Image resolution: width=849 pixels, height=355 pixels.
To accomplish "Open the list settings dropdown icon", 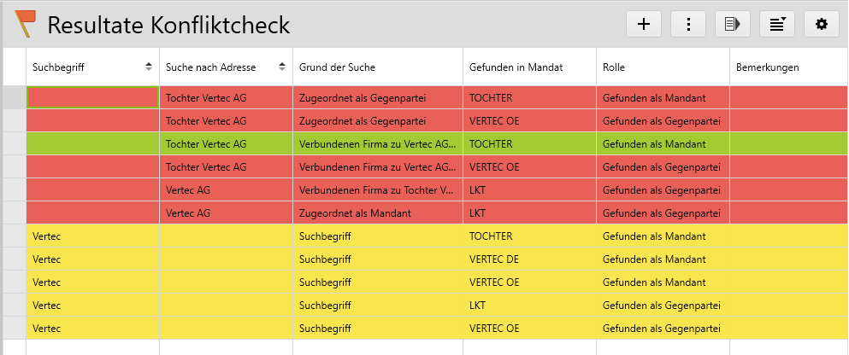I will pos(777,24).
